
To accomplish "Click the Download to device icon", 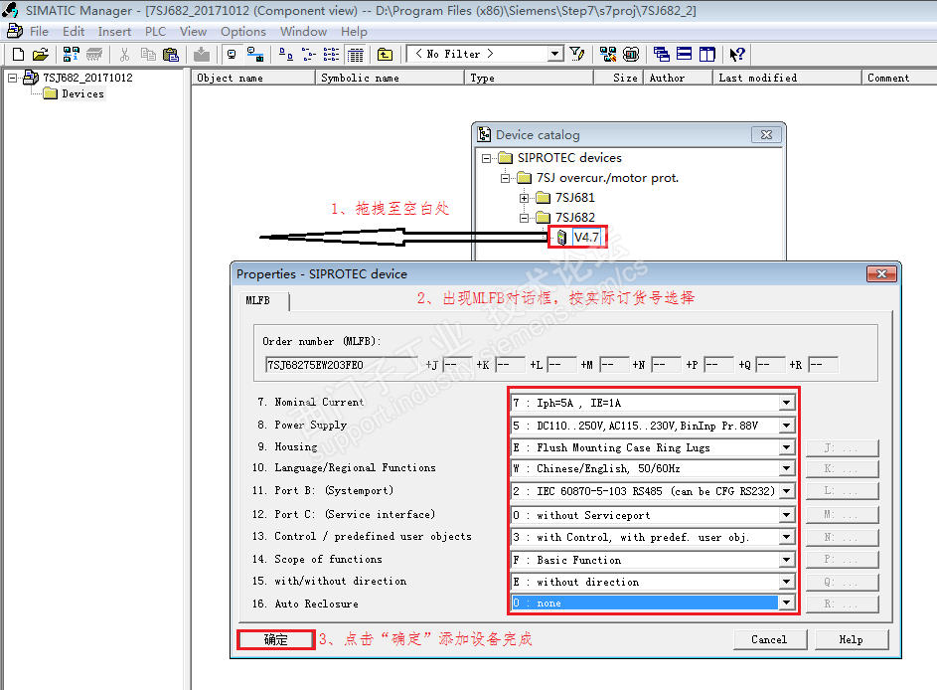I will pyautogui.click(x=202, y=55).
